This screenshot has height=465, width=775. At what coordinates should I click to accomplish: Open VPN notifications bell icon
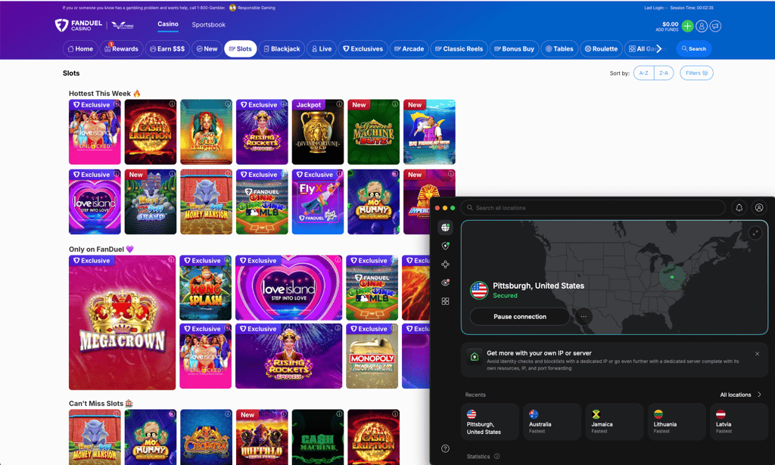coord(739,208)
